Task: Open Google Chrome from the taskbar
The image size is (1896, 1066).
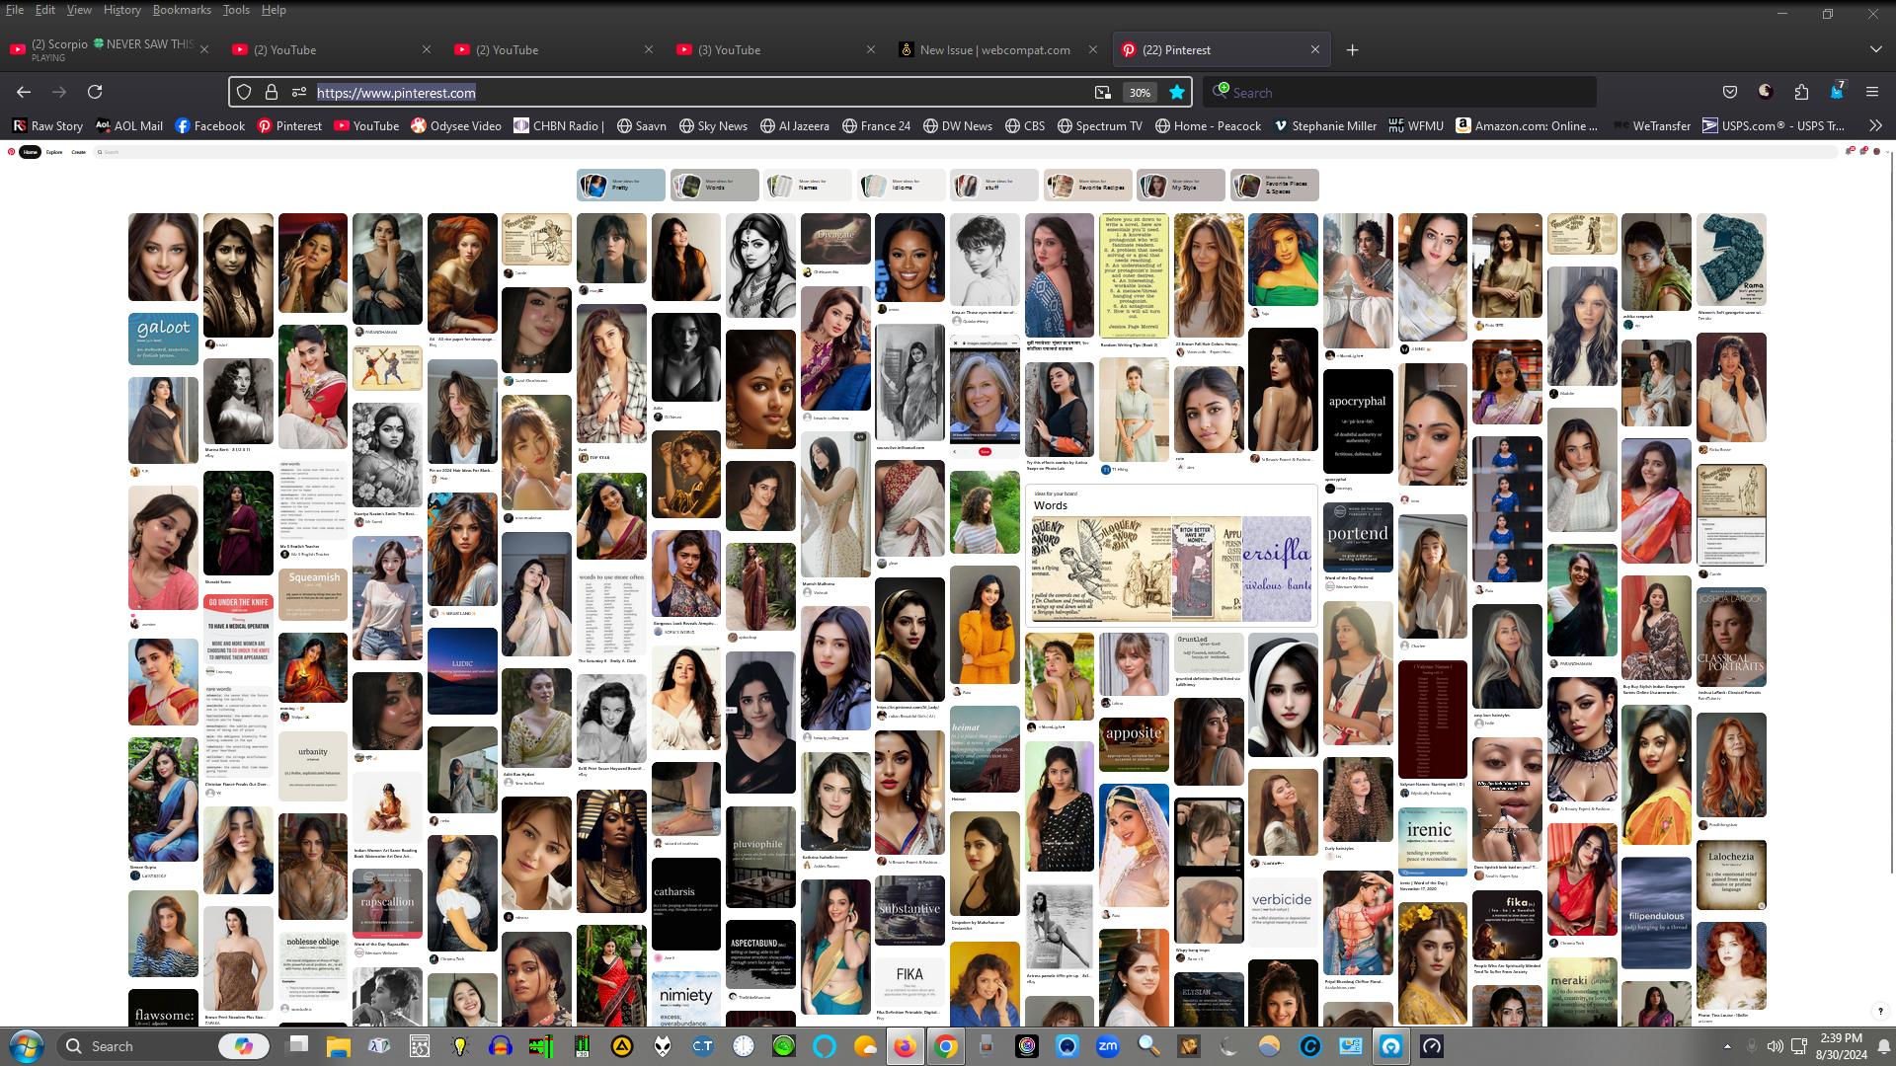Action: [x=946, y=1045]
